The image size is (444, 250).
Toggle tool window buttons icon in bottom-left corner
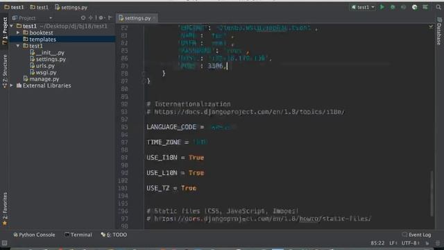click(x=5, y=243)
